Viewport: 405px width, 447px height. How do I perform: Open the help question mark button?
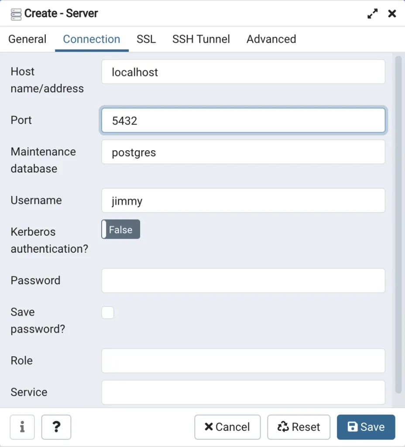coord(56,427)
